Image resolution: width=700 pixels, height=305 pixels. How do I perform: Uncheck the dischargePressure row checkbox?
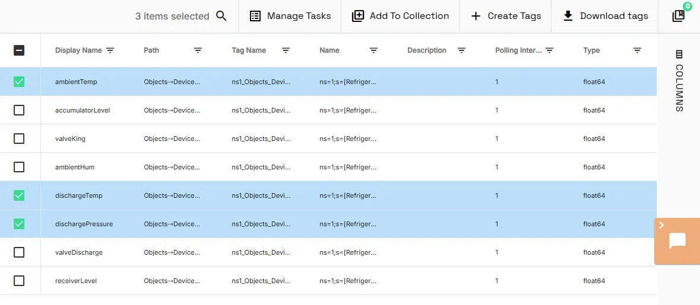19,224
